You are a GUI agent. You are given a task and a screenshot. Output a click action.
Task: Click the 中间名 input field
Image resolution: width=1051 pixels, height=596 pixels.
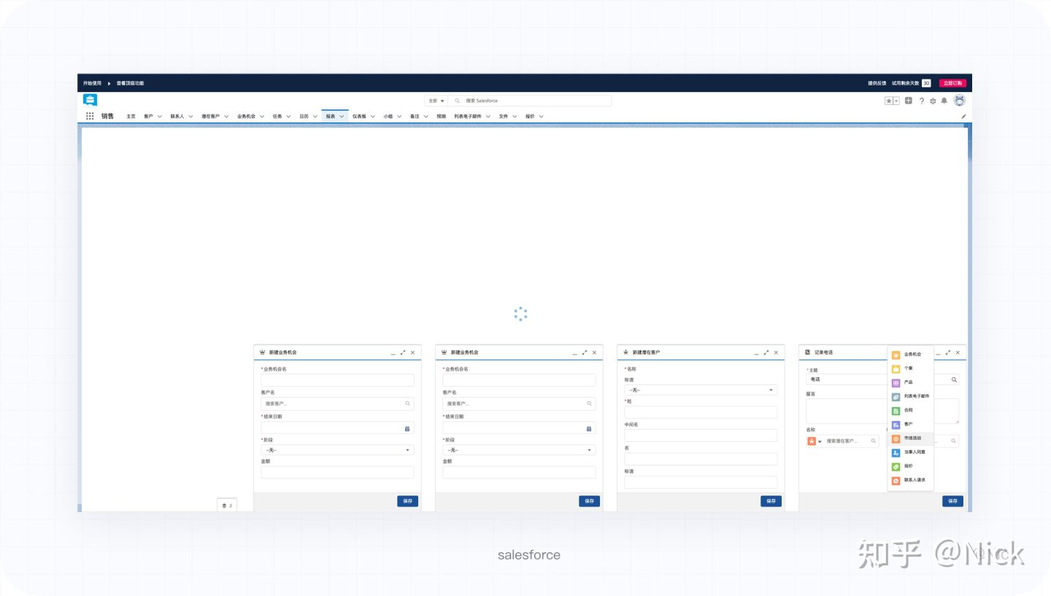coord(701,436)
